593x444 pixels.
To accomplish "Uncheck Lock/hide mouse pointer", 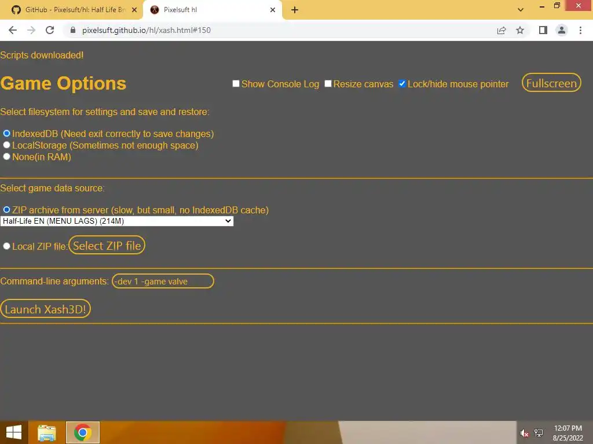I will (402, 83).
